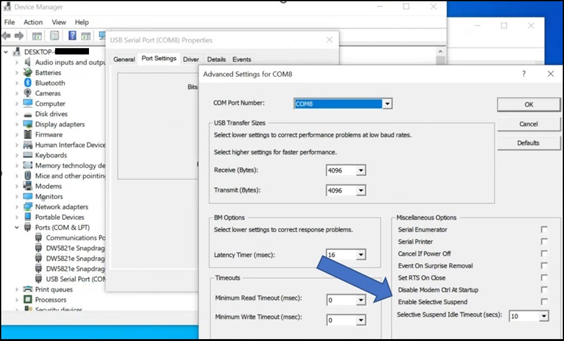
Task: Open the Latency Timer dropdown
Action: click(x=360, y=255)
